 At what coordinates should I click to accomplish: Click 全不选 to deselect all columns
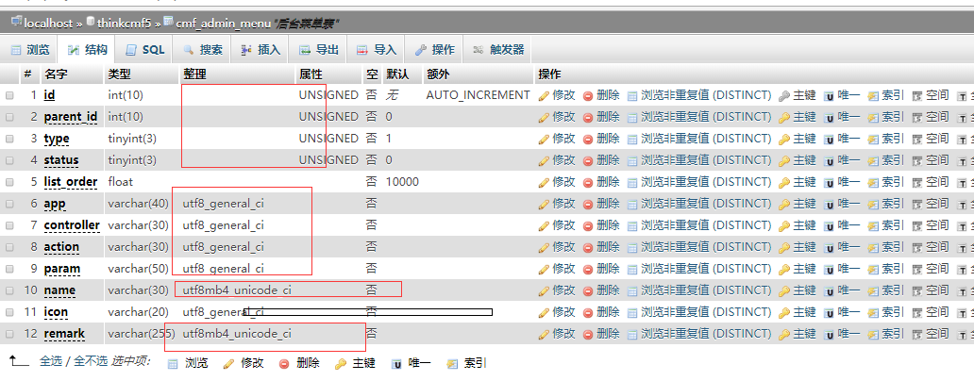coord(92,360)
